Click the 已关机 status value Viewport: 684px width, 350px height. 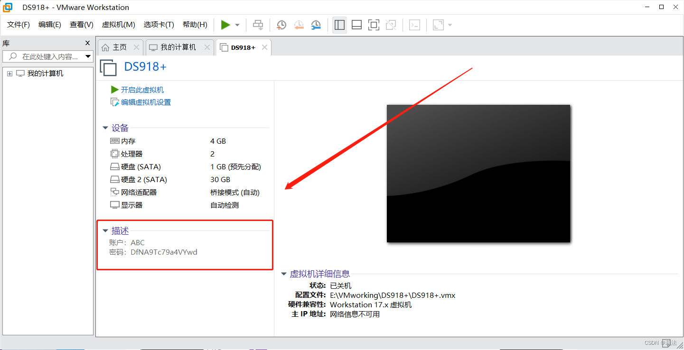pyautogui.click(x=340, y=286)
